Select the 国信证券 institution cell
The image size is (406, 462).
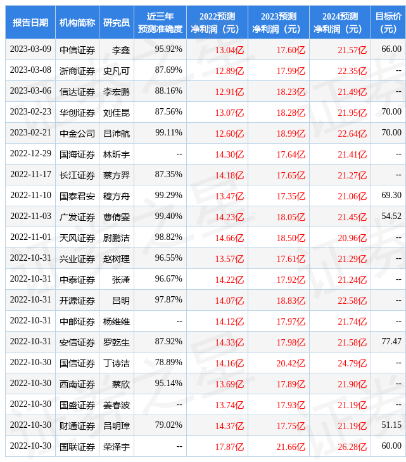click(77, 363)
